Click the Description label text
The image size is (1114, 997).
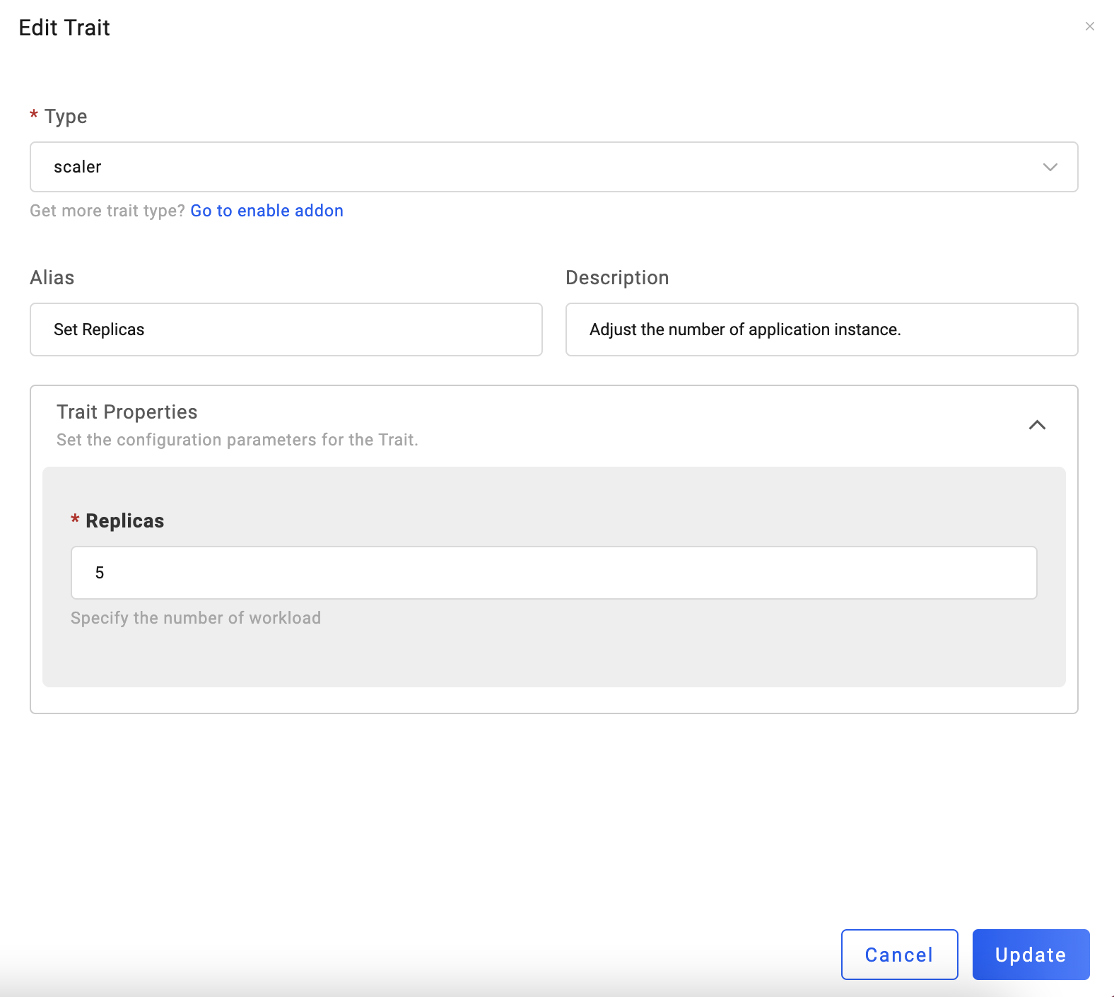pos(617,278)
